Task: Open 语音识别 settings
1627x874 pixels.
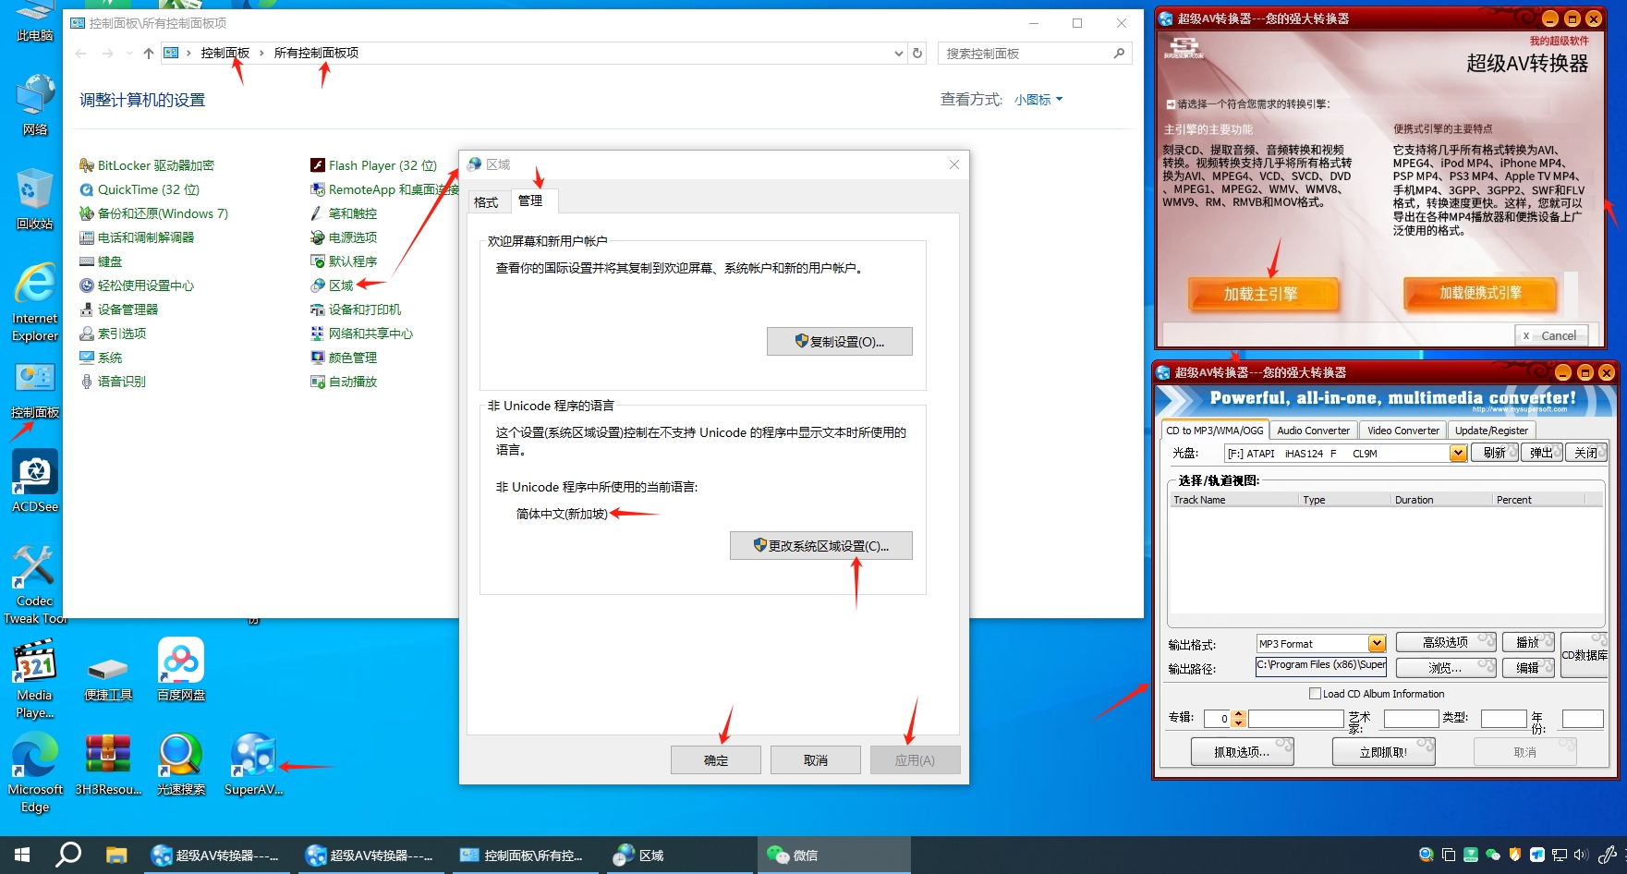Action: (113, 382)
